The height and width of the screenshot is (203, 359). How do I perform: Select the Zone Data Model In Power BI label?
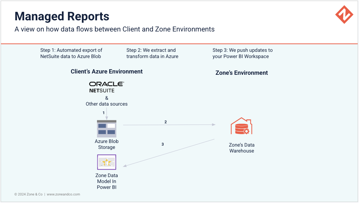107,181
